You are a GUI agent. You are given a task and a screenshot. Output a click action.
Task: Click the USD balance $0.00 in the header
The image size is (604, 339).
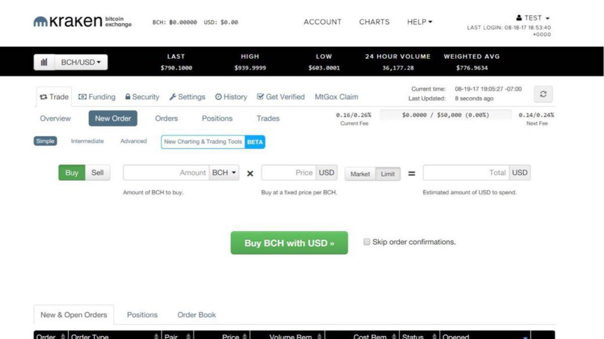coord(221,22)
